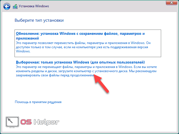The width and height of the screenshot is (179, 134).
Task: Click the Windows Setup icon in title bar
Action: tap(15, 6)
